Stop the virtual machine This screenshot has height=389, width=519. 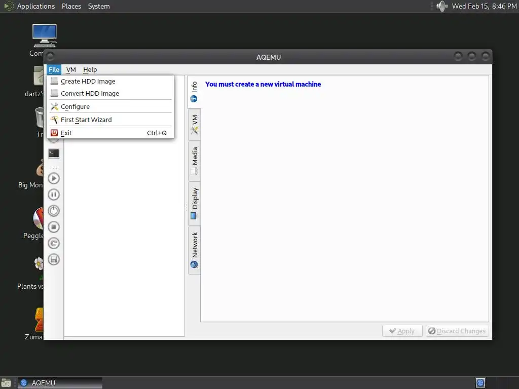click(x=54, y=227)
